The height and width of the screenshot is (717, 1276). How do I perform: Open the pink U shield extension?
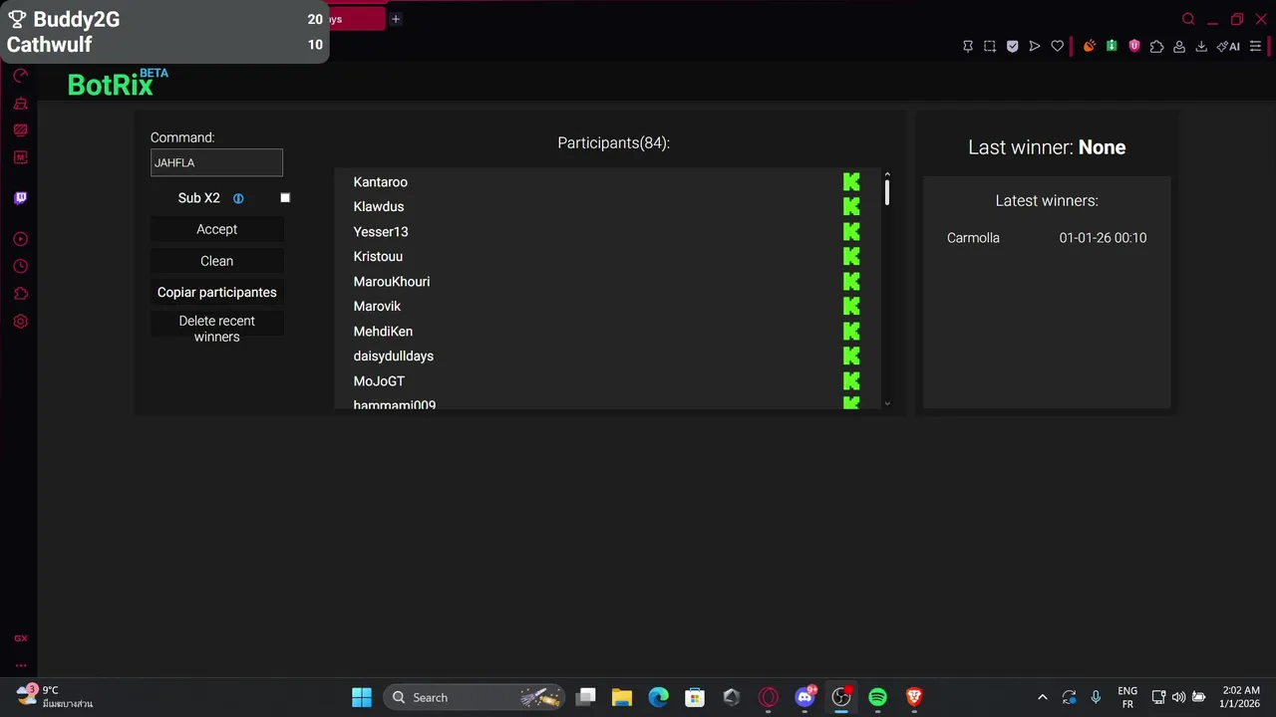click(1134, 46)
